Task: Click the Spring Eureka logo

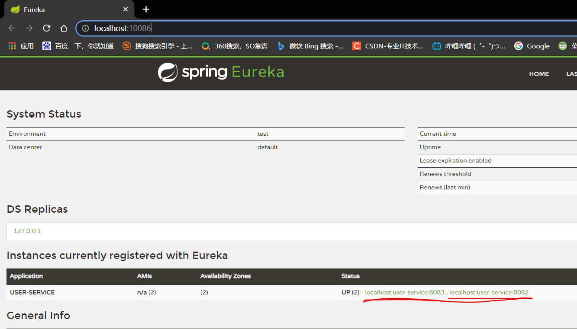Action: pos(221,72)
